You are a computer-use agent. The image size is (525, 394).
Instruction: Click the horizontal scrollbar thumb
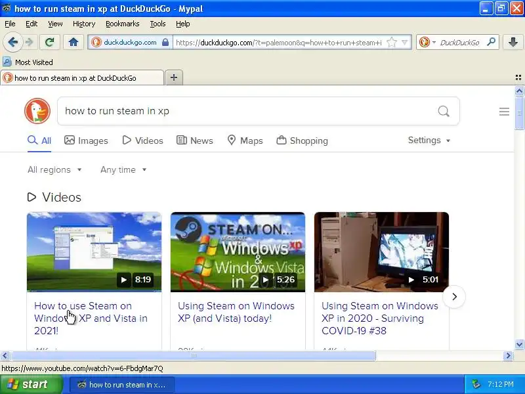(x=193, y=355)
